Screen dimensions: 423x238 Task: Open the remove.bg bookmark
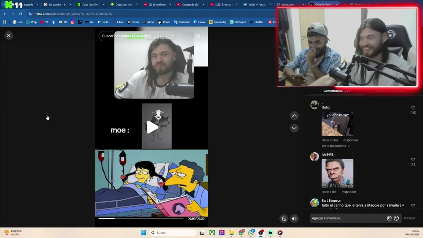pyautogui.click(x=218, y=22)
